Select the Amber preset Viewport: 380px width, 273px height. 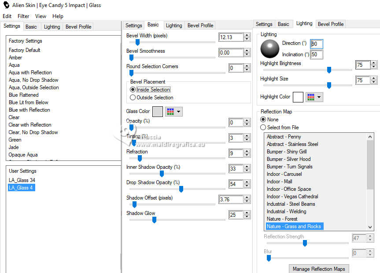point(15,58)
